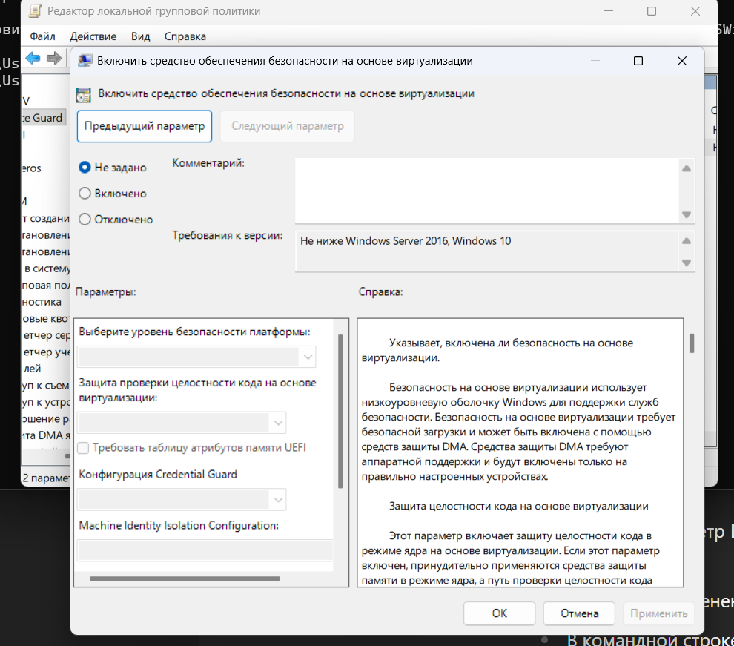
Task: Click the "Отмена" button
Action: 579,613
